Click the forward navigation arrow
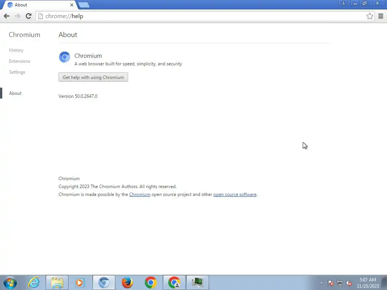This screenshot has width=387, height=290. coord(17,16)
